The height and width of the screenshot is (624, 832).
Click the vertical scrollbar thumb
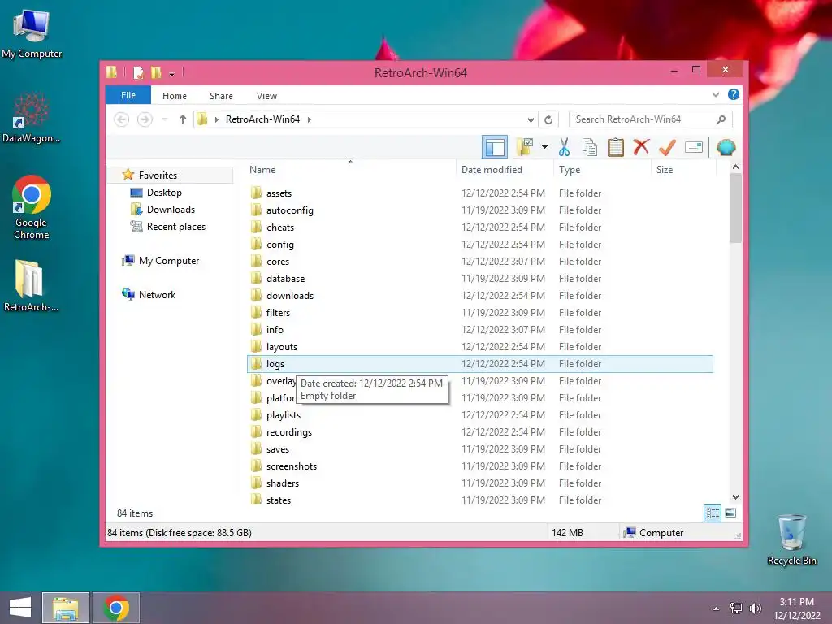[735, 208]
